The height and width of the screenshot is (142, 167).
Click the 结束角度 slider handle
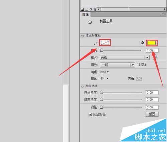click(x=101, y=99)
